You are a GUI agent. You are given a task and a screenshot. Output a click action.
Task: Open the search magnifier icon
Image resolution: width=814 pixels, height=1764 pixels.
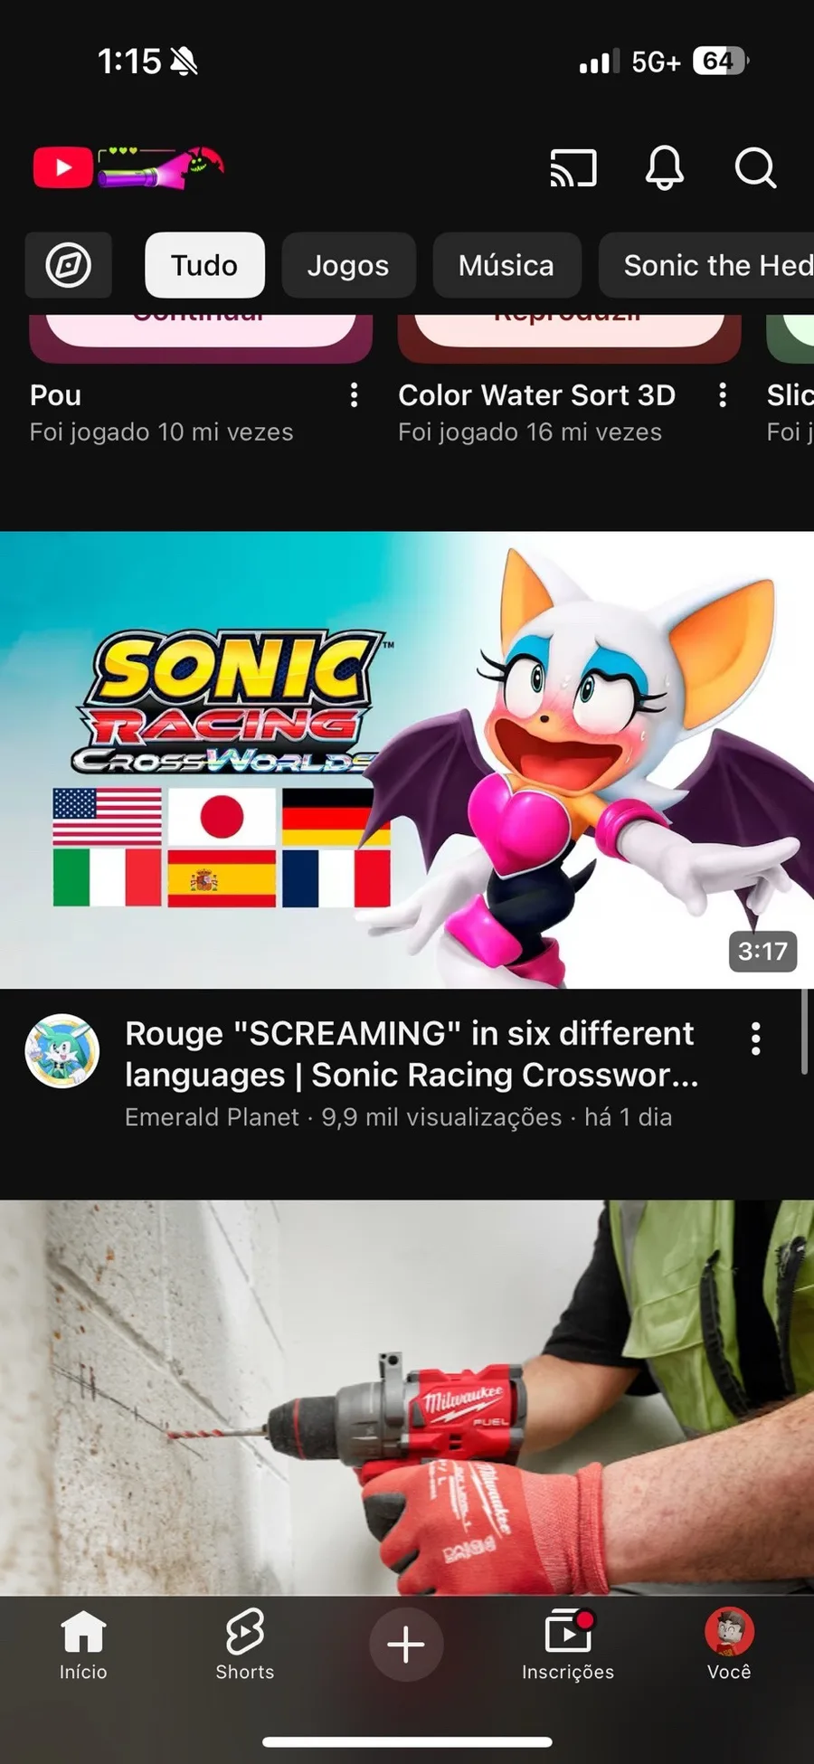click(755, 167)
